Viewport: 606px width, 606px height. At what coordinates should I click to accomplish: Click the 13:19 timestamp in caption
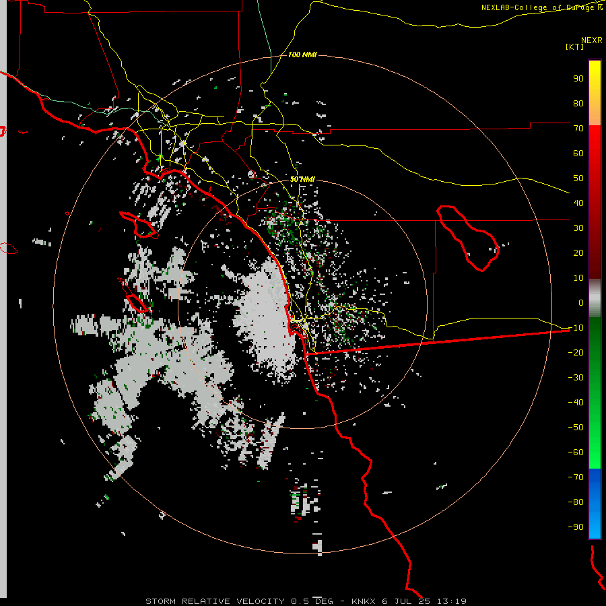451,601
